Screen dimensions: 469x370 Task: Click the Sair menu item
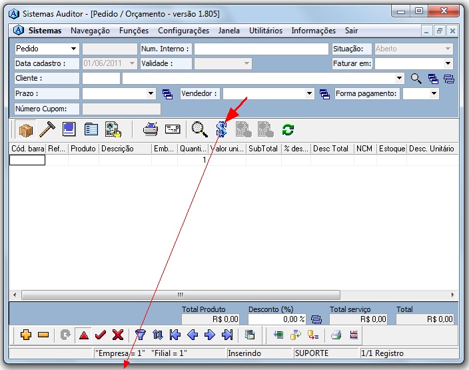click(x=351, y=31)
